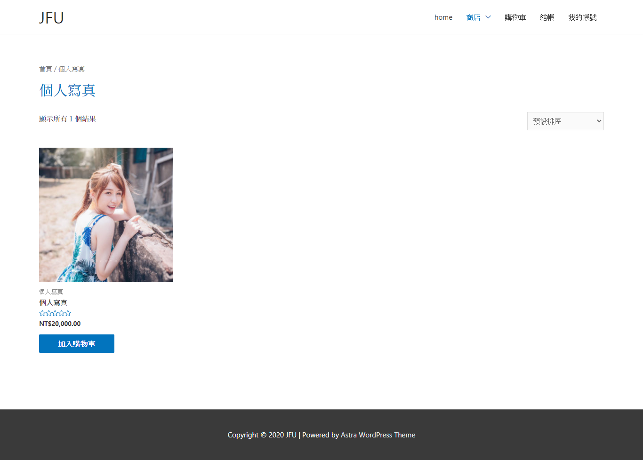Click the first rating star
Image resolution: width=643 pixels, height=460 pixels.
[x=42, y=313]
